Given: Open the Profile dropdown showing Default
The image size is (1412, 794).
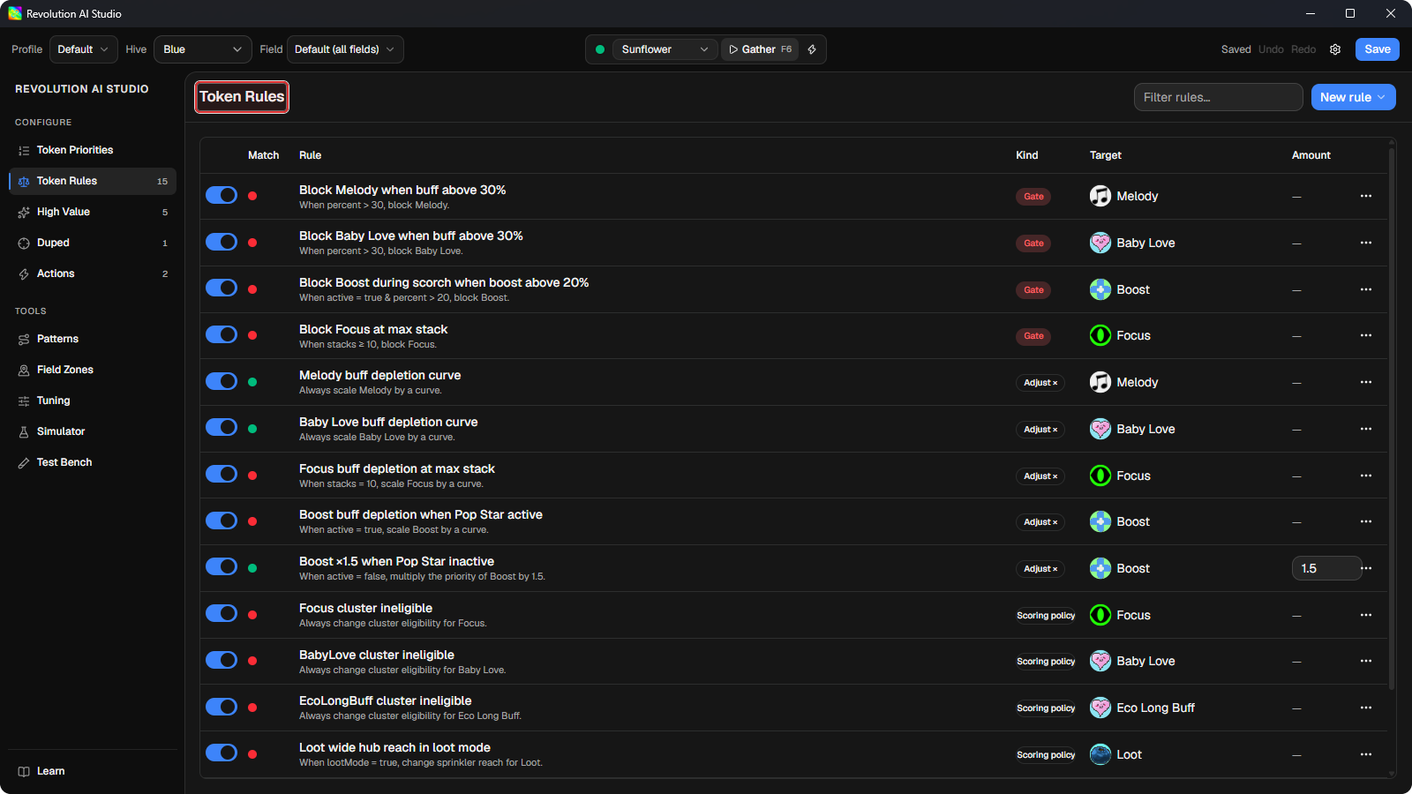Looking at the screenshot, I should coord(83,49).
